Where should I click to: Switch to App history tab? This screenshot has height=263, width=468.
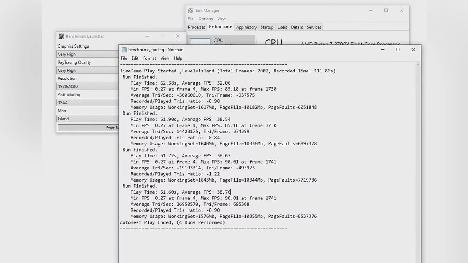pyautogui.click(x=246, y=27)
